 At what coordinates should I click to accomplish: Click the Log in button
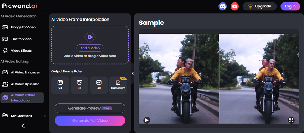[290, 6]
